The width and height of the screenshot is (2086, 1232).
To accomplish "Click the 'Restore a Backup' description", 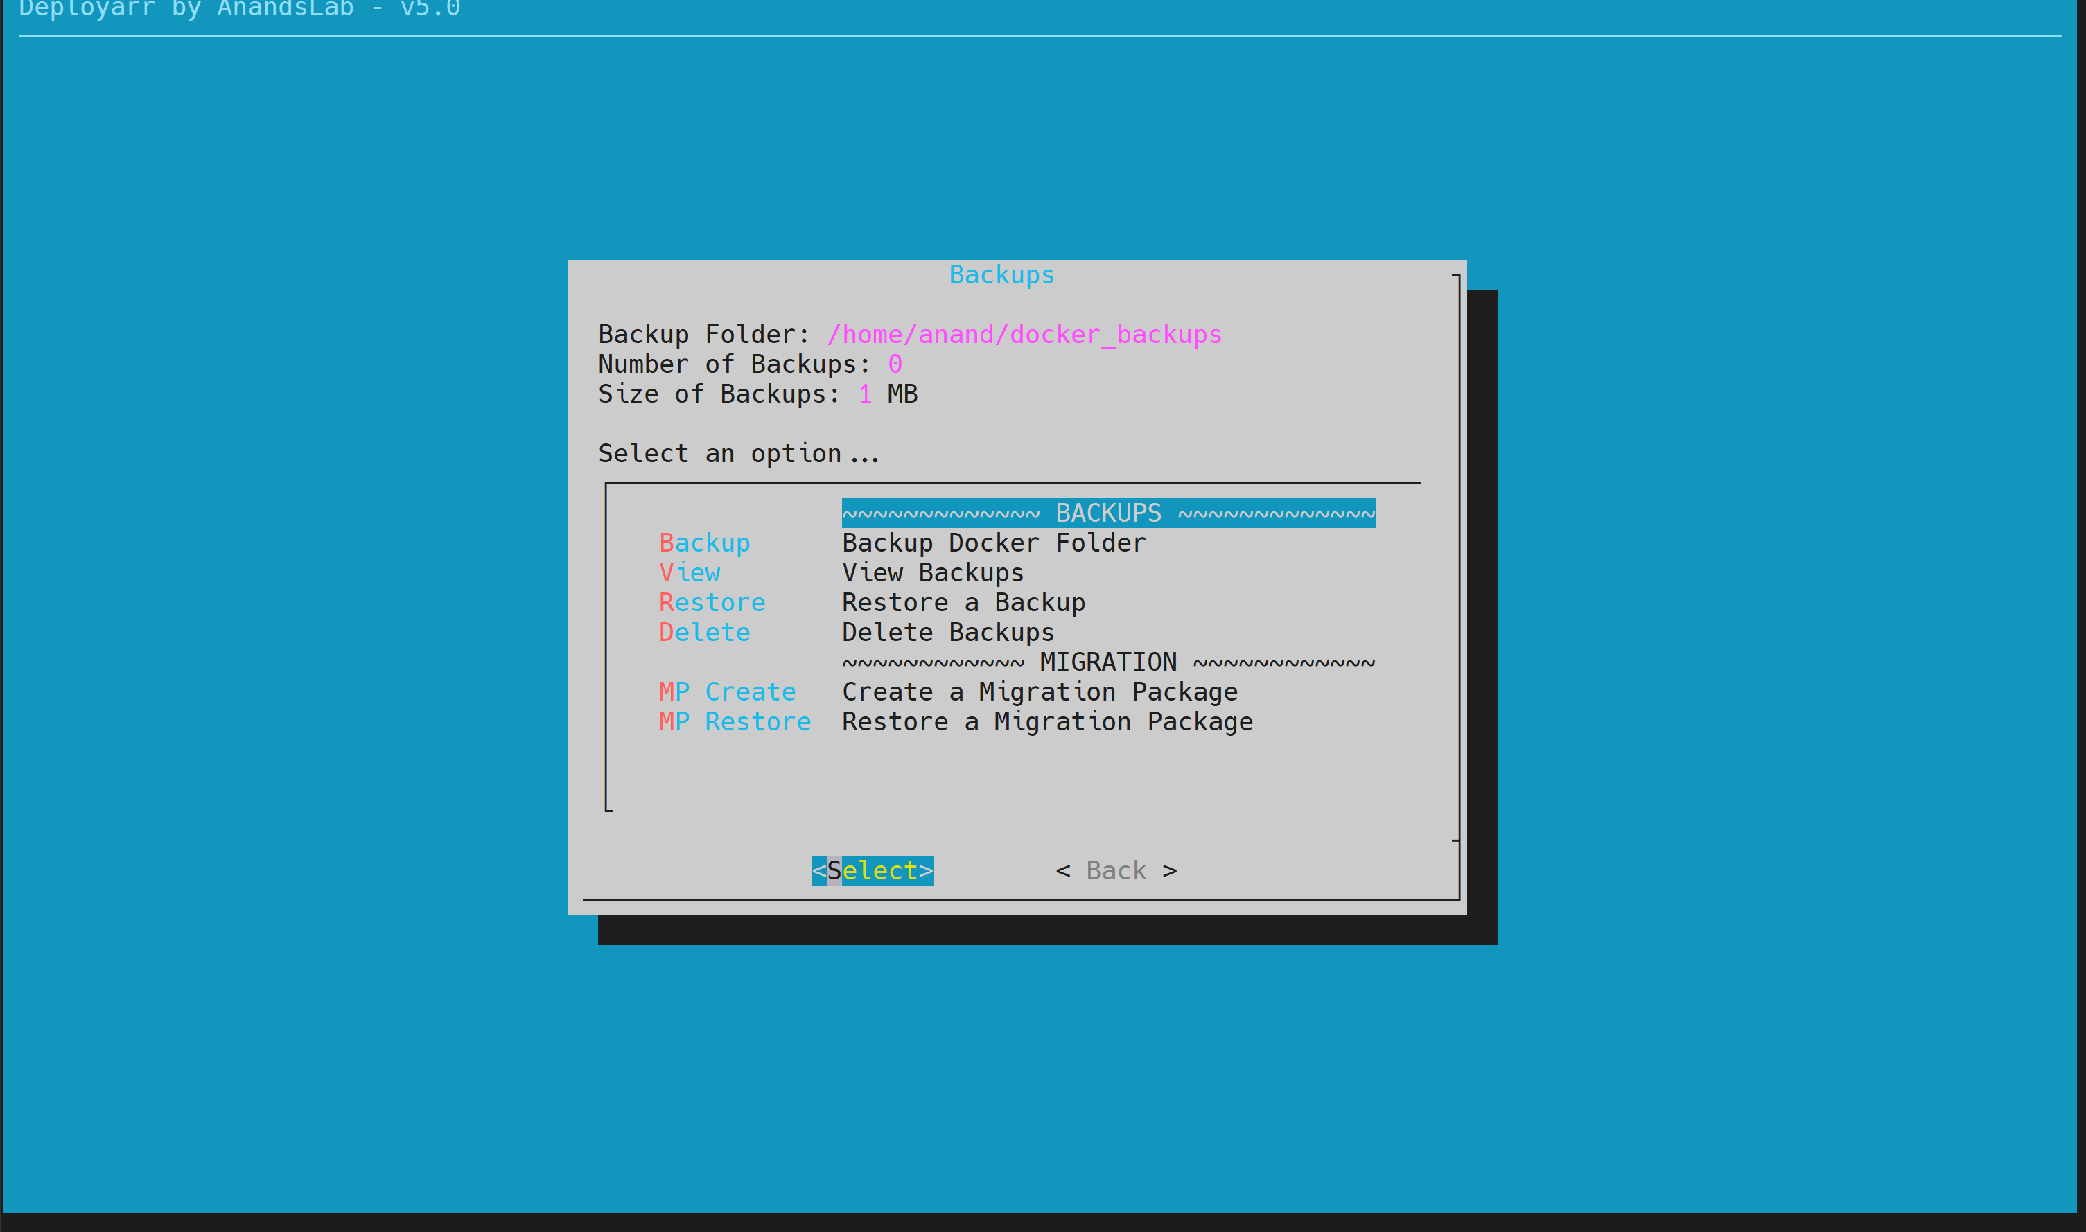I will pos(963,603).
